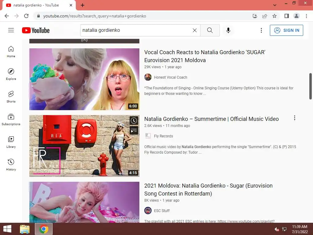Open the Summertime video thumbnail
Image resolution: width=313 pixels, height=235 pixels.
point(84,146)
